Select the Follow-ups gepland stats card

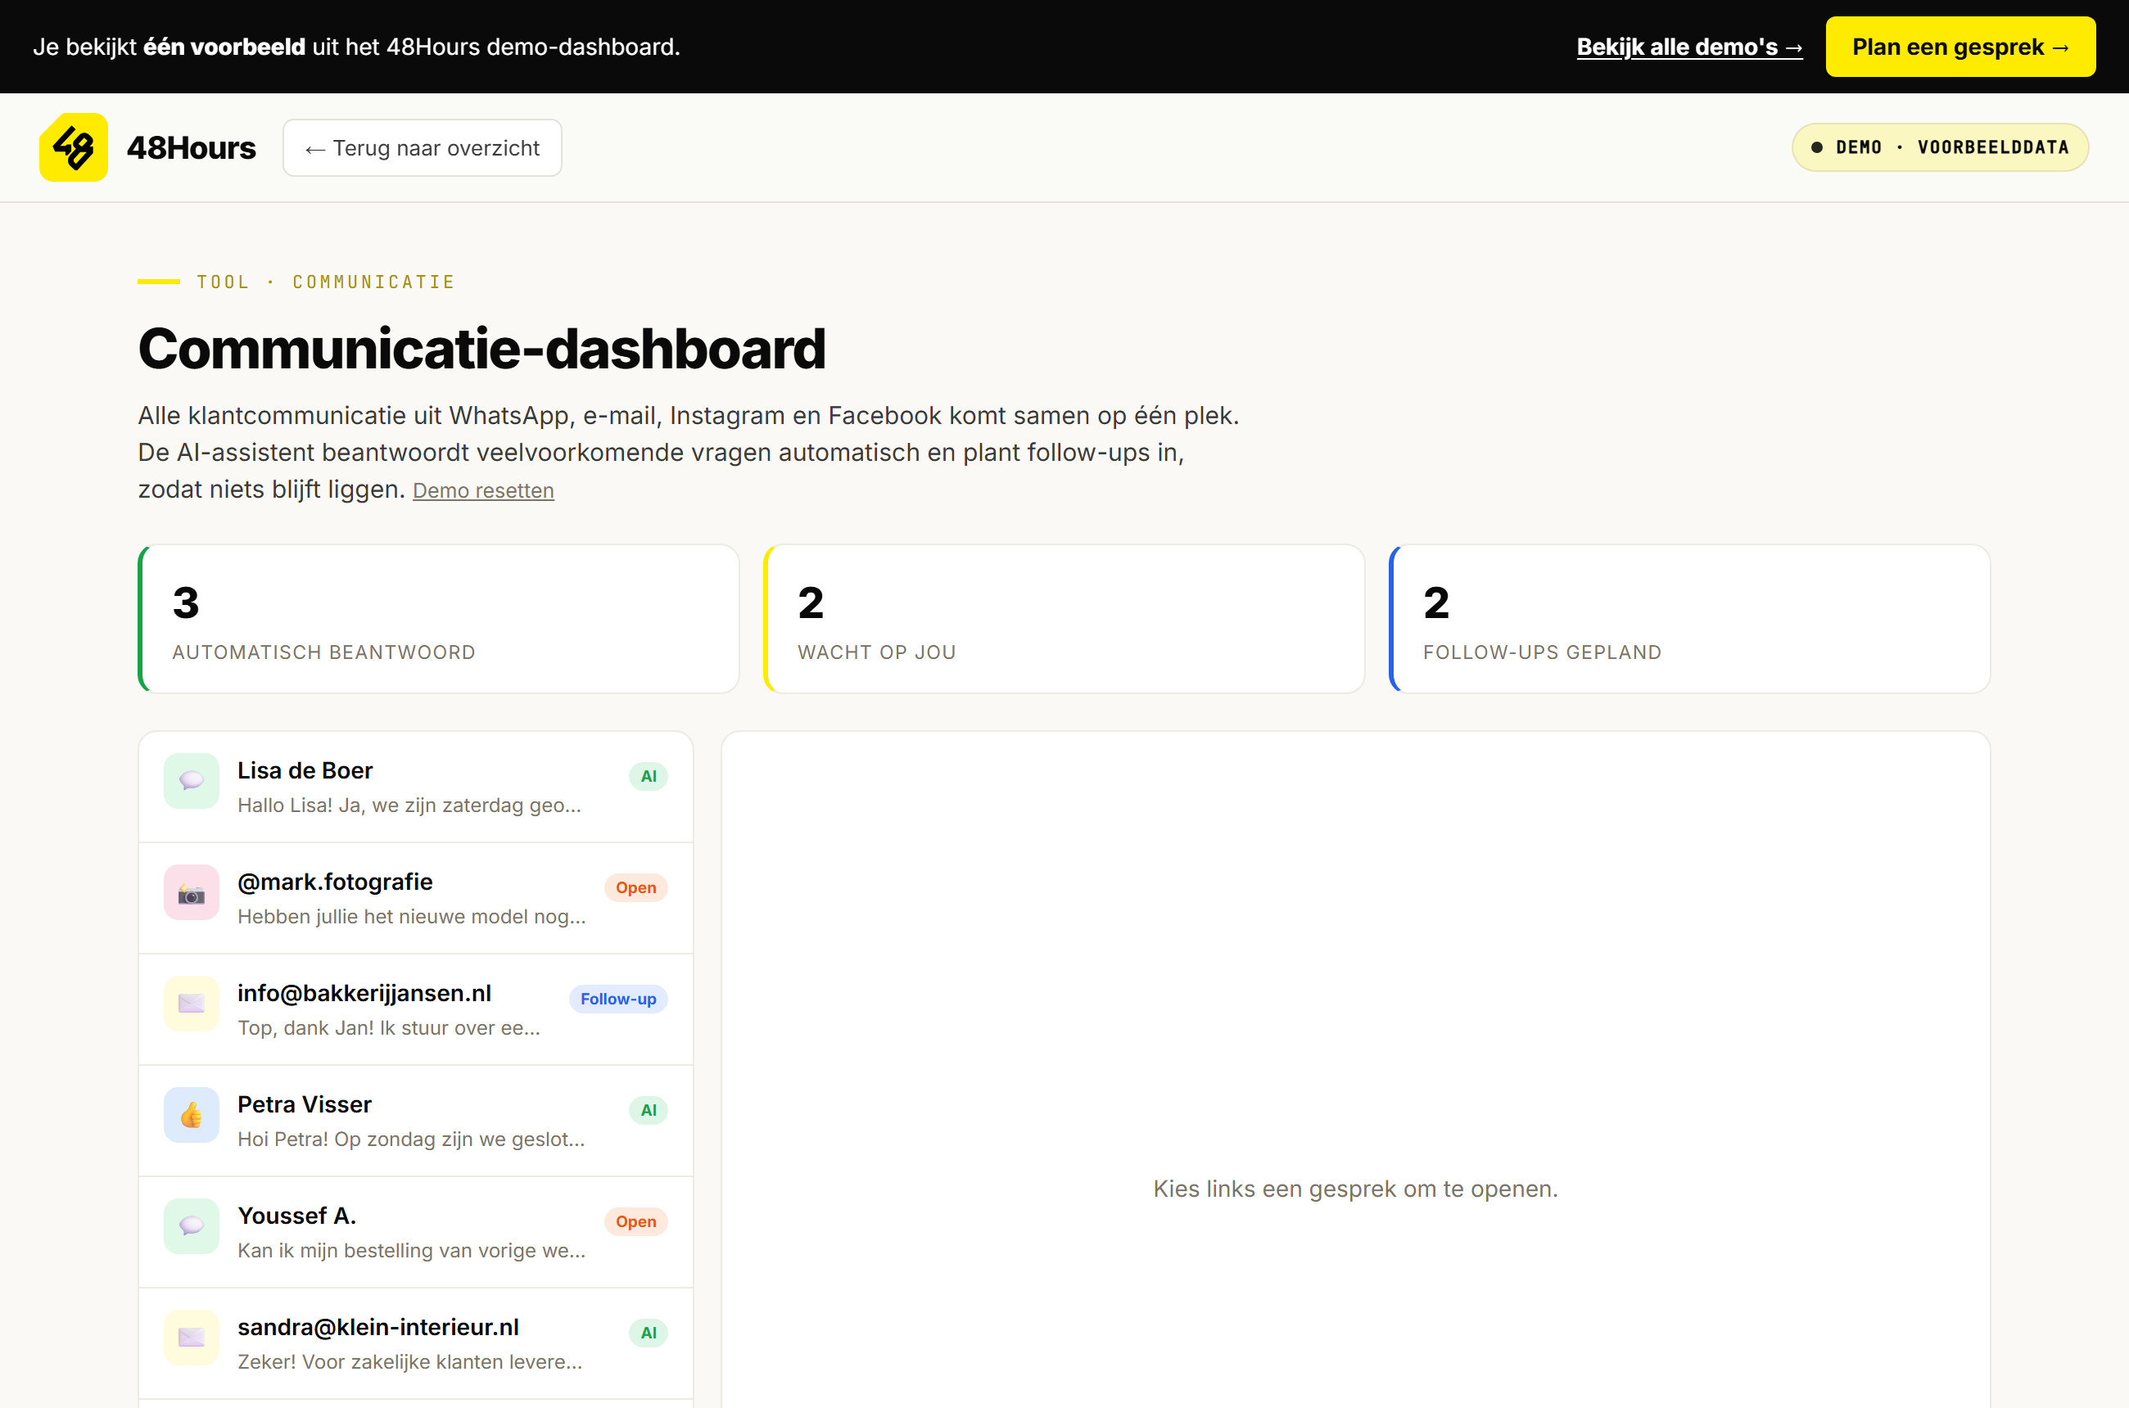click(x=1688, y=619)
